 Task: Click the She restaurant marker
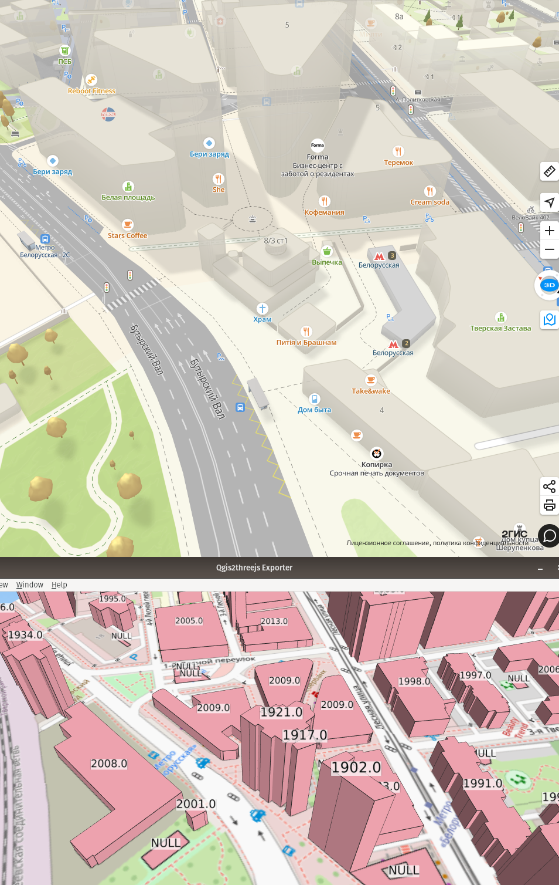point(218,178)
